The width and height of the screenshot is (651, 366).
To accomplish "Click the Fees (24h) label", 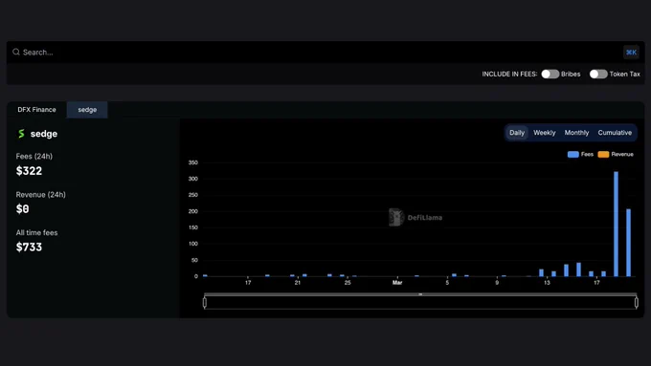I will tap(34, 157).
